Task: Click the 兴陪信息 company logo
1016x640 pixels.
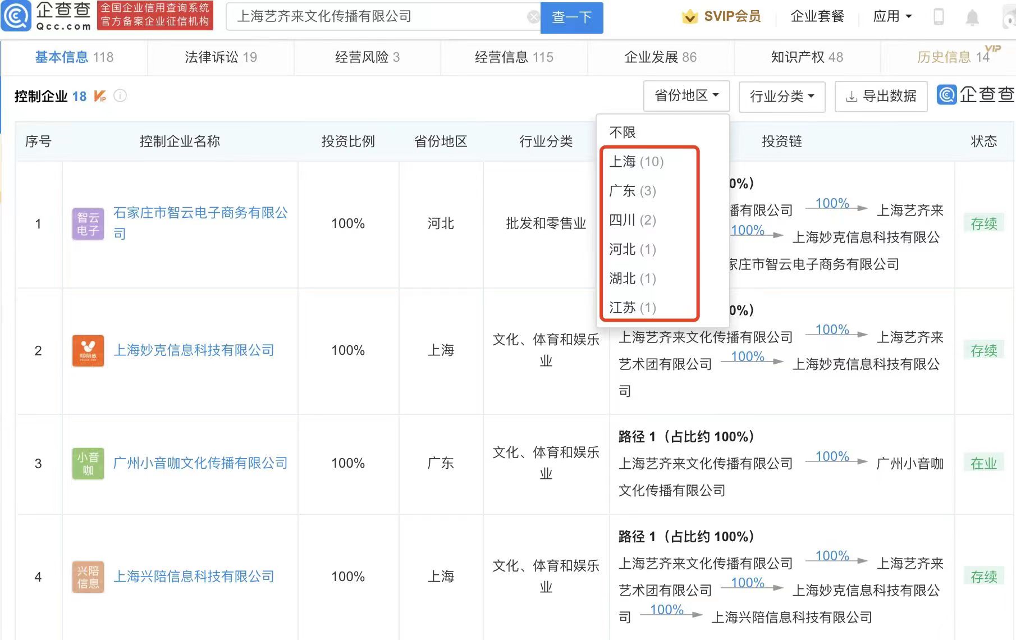Action: (88, 577)
